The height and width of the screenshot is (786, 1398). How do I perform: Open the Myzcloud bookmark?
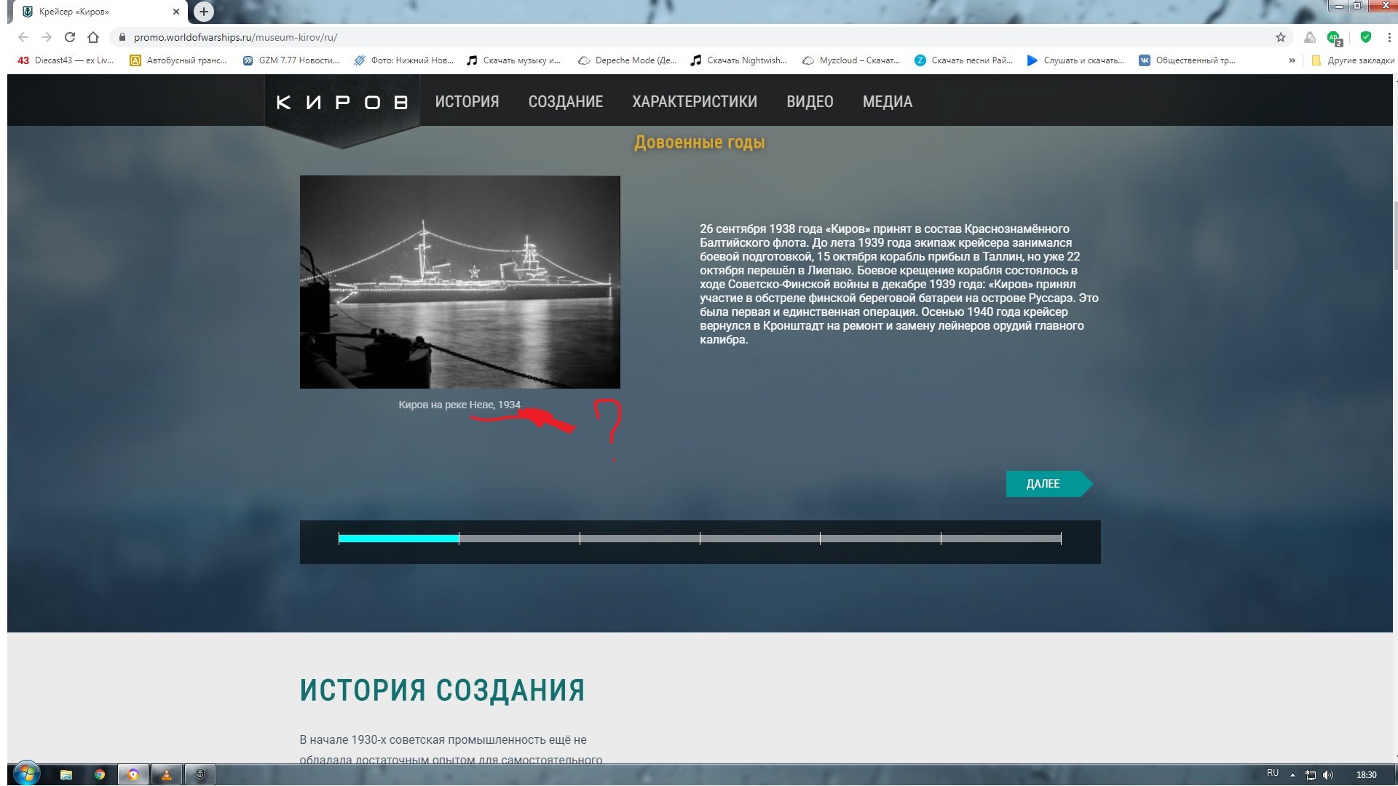[851, 60]
